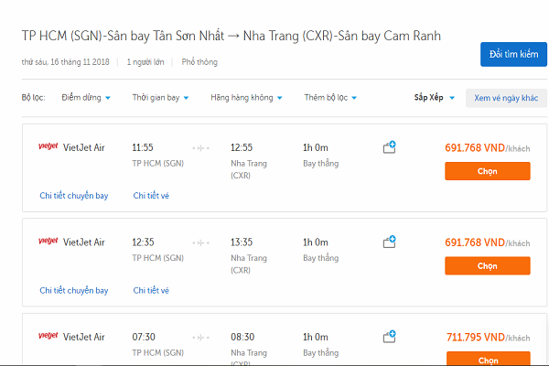Click the Phổ thông class text
Image resolution: width=549 pixels, height=366 pixels.
[199, 62]
